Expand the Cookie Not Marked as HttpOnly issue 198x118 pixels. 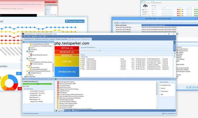(56, 101)
